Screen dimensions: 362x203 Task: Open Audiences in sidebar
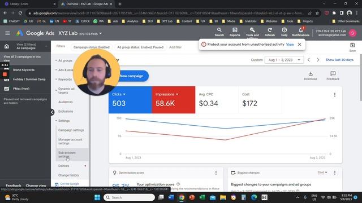pos(66,101)
